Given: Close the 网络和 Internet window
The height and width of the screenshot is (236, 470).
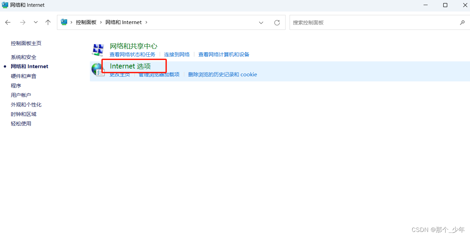Looking at the screenshot, I should [465, 5].
